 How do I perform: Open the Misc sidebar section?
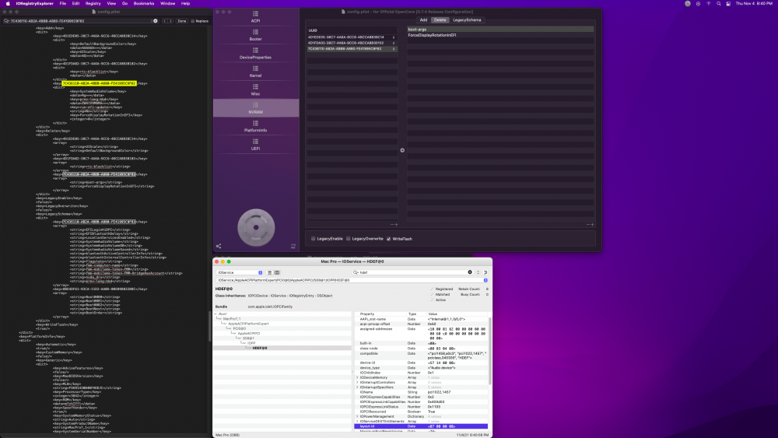click(x=255, y=89)
